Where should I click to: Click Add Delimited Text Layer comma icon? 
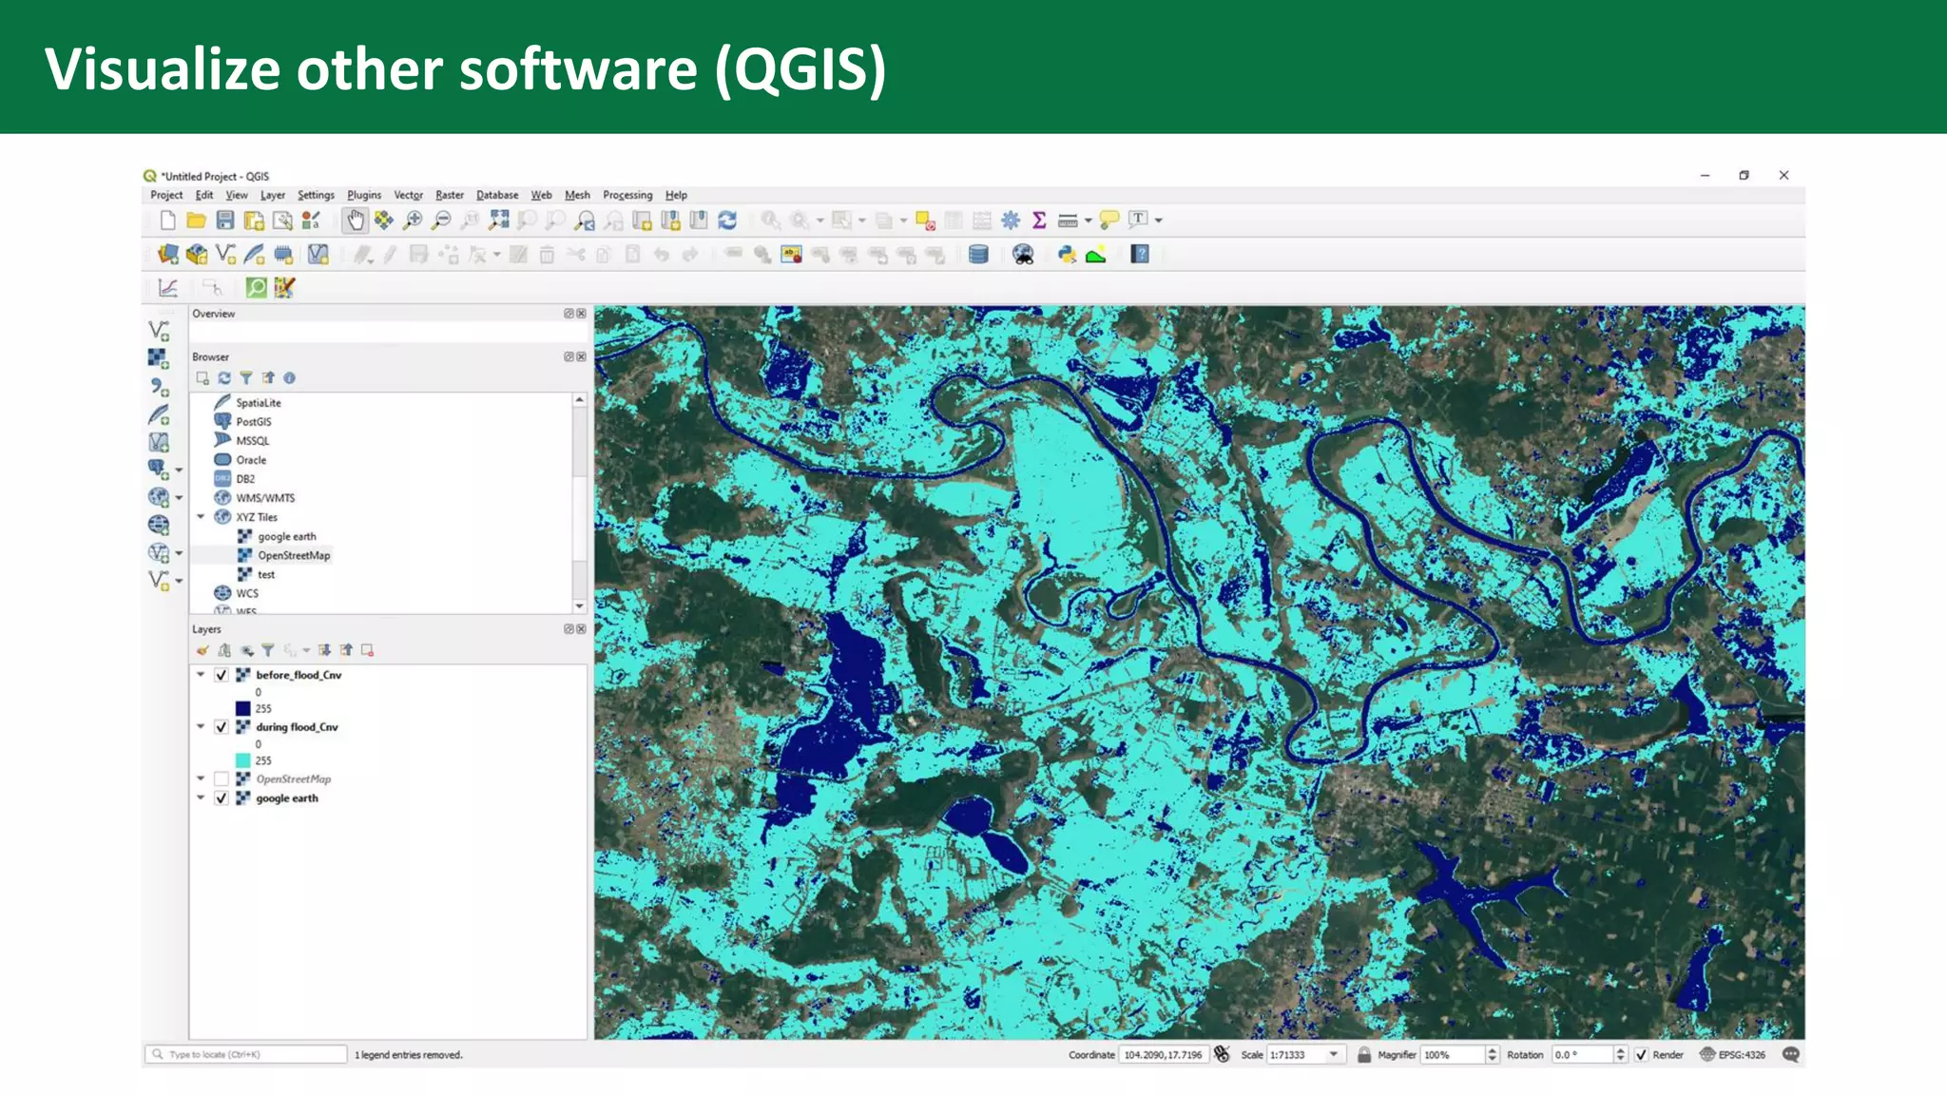(158, 386)
